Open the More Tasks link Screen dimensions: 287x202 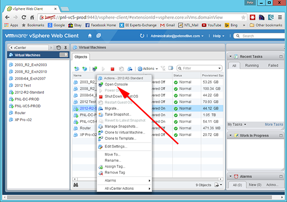[274, 124]
